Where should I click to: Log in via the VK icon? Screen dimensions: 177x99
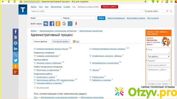[x=46, y=24]
